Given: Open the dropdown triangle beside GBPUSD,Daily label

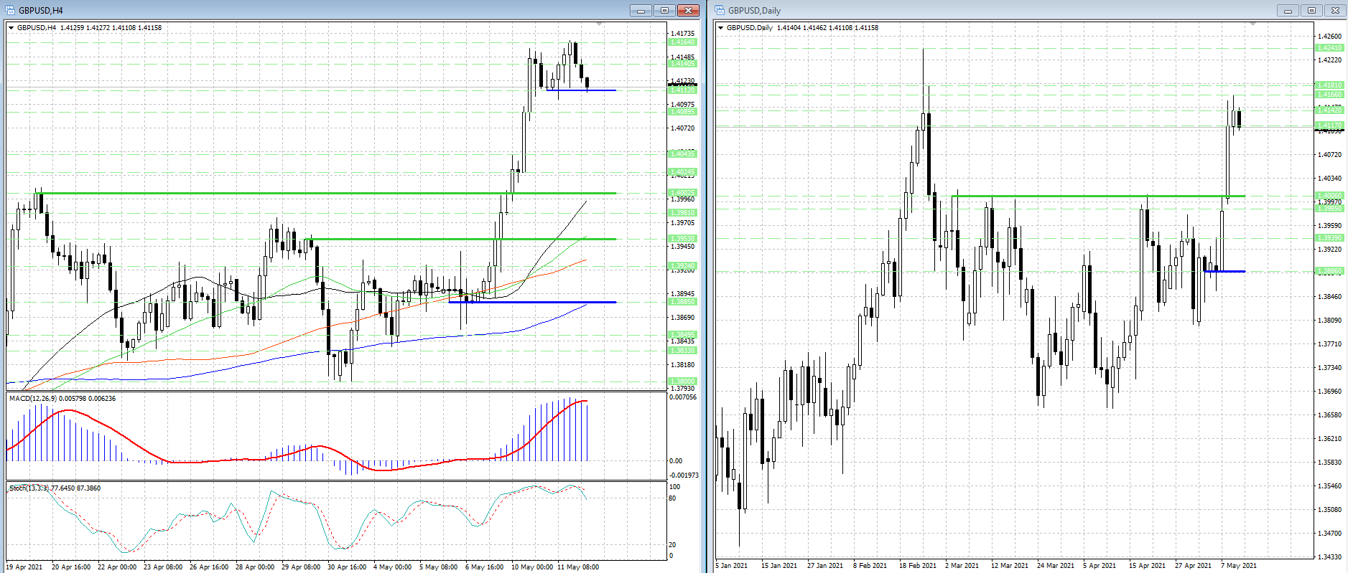Looking at the screenshot, I should 720,28.
